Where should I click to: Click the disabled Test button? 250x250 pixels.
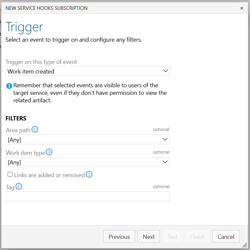172,236
